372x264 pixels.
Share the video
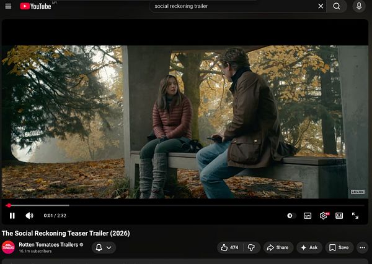point(278,247)
